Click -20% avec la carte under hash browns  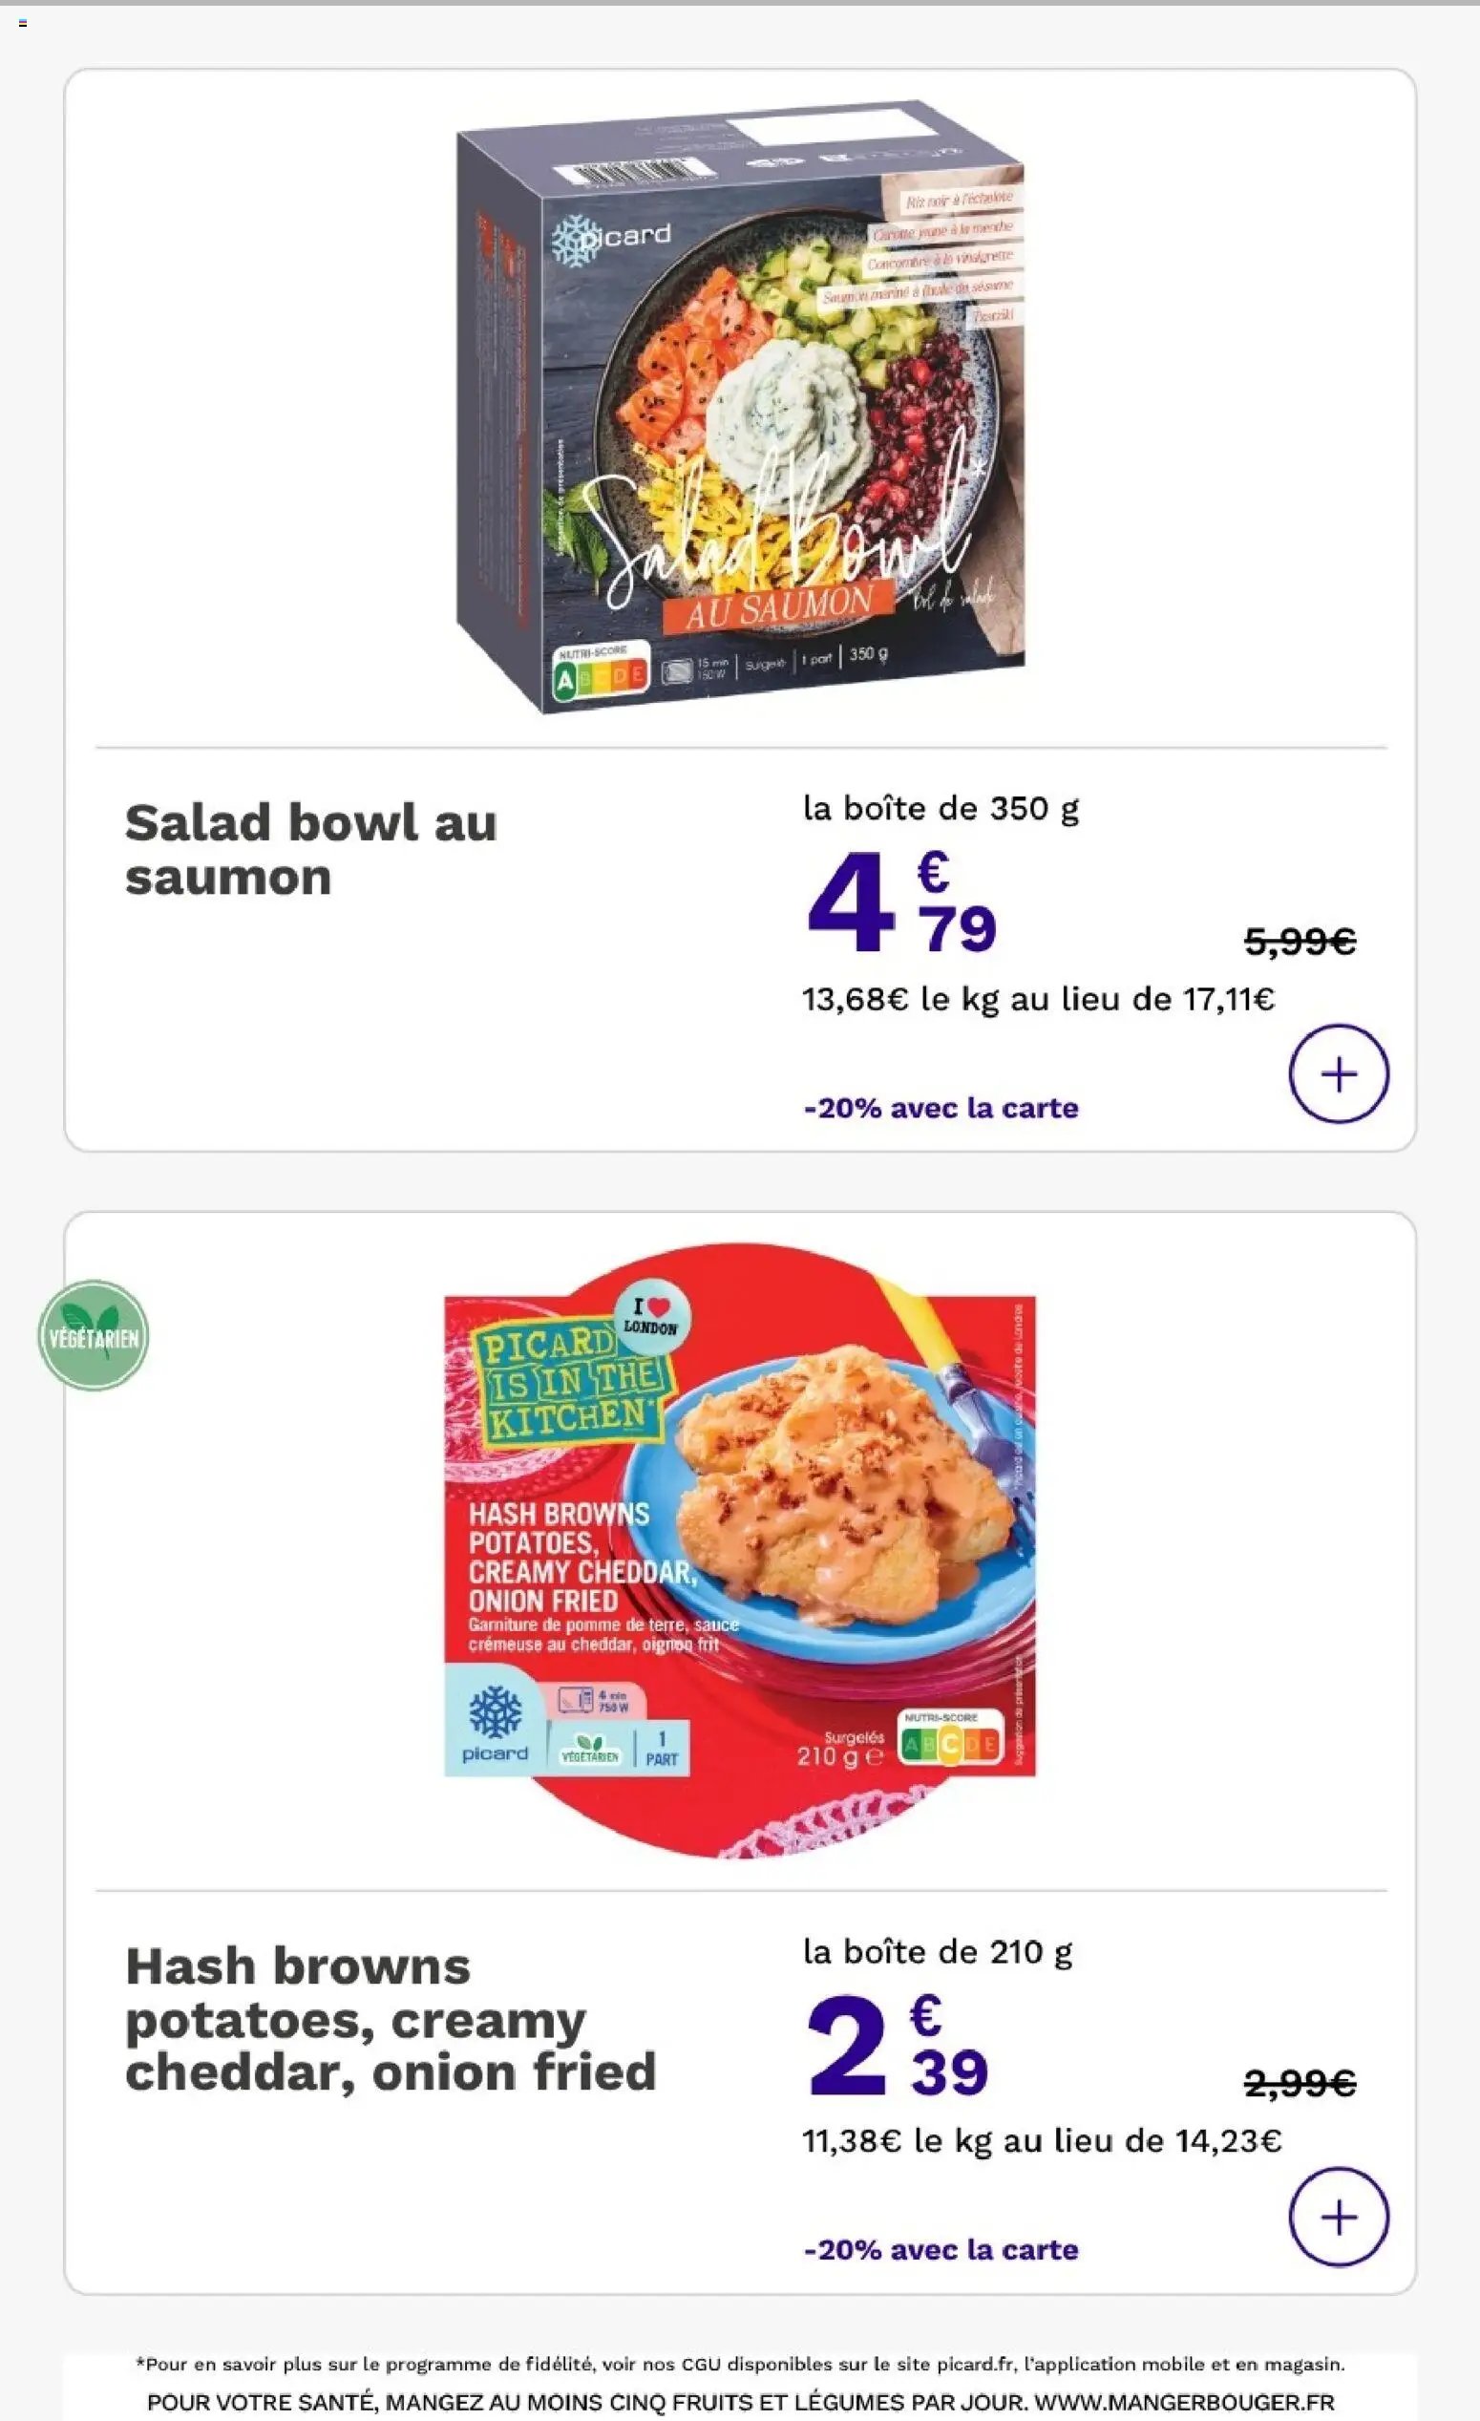941,2249
